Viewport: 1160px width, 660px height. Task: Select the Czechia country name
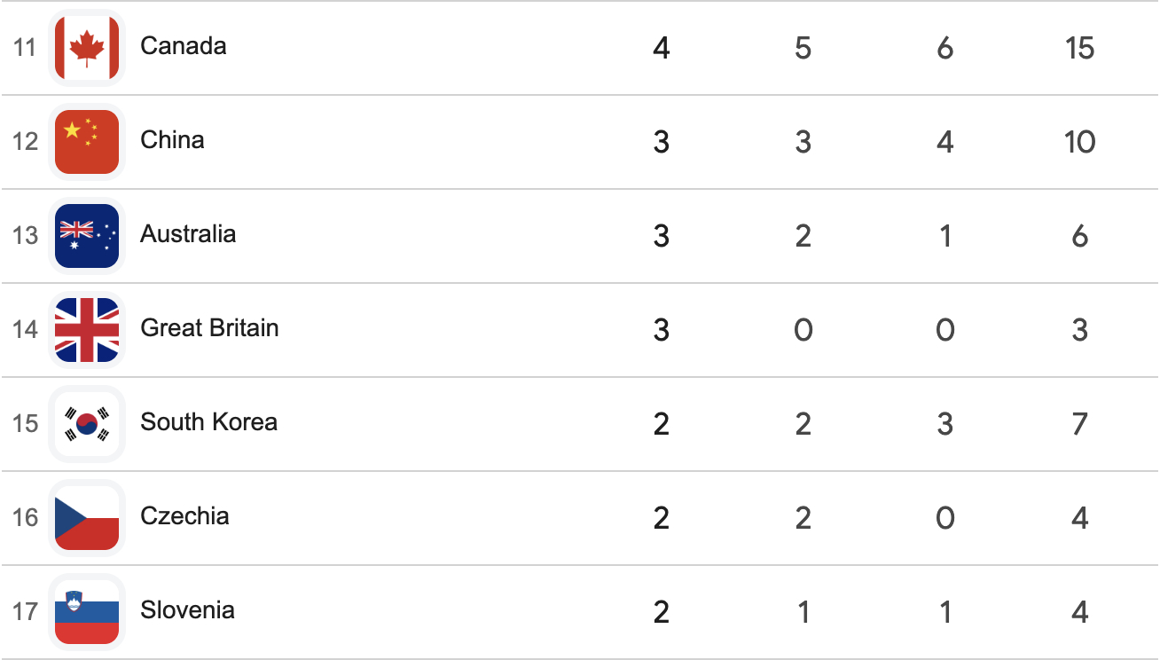184,516
